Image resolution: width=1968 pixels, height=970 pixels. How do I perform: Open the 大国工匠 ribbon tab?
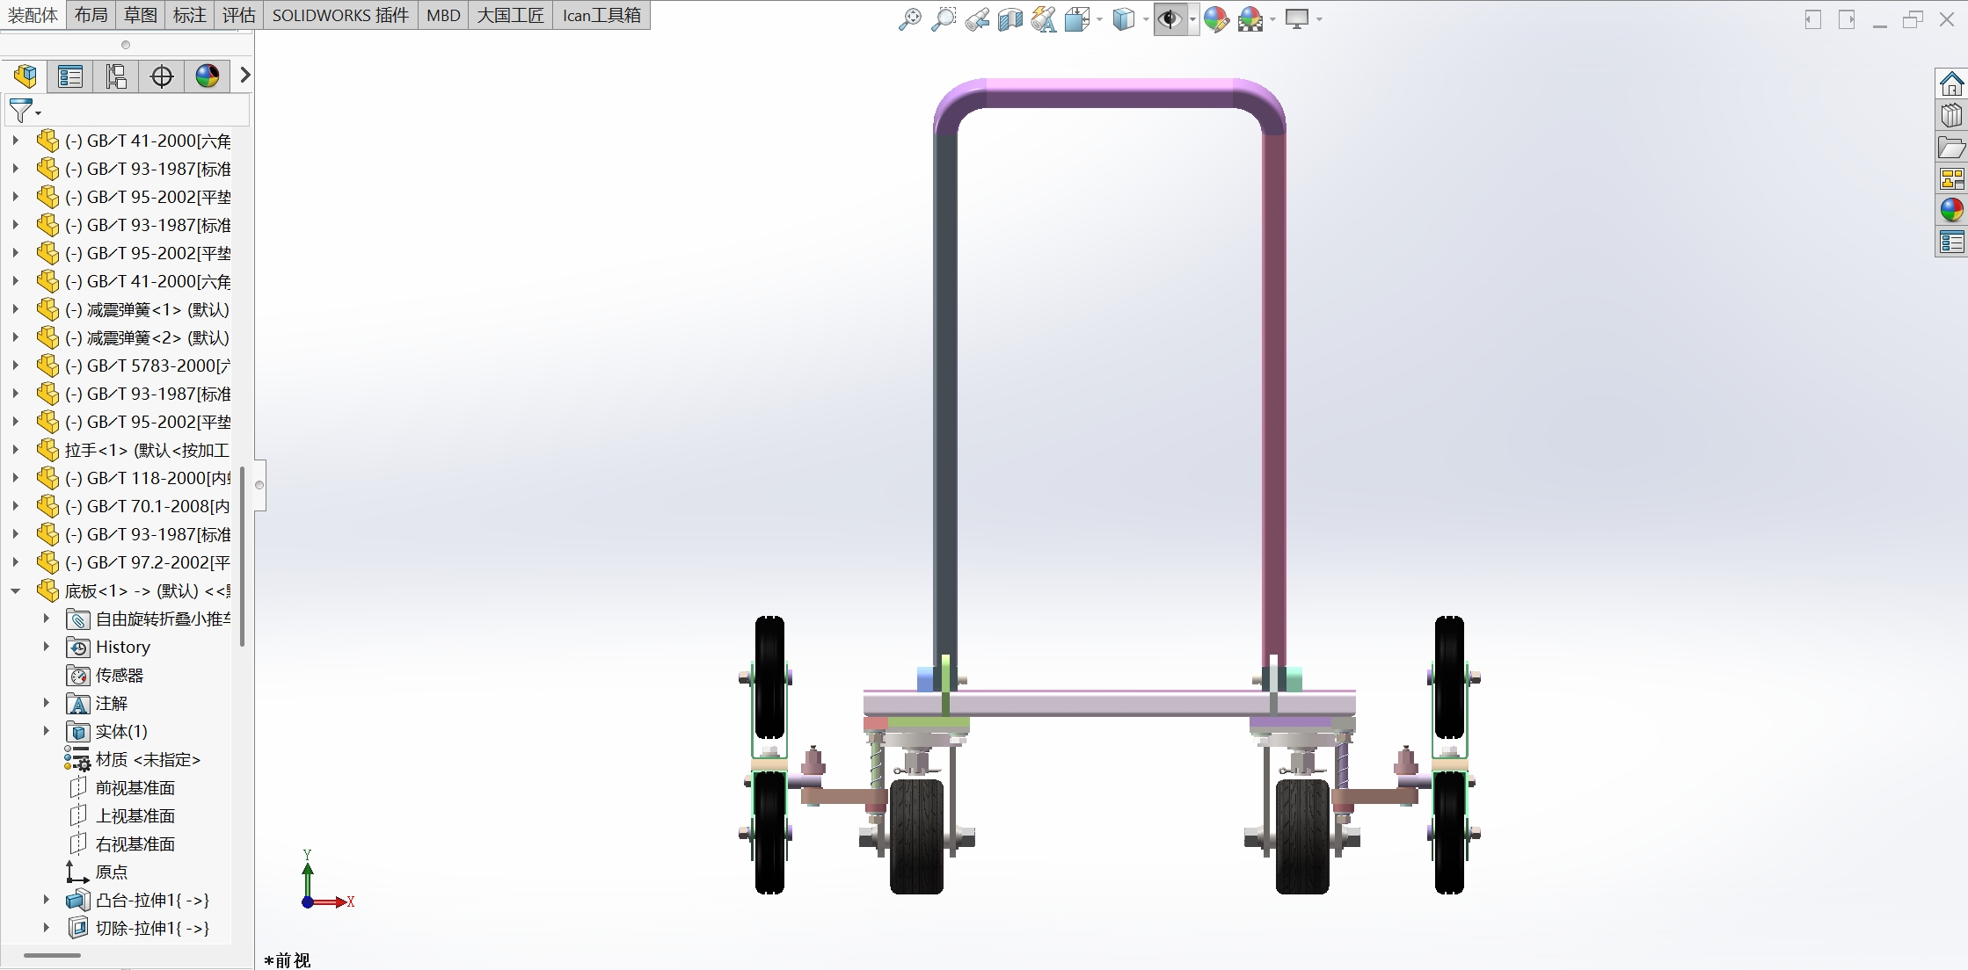511,15
